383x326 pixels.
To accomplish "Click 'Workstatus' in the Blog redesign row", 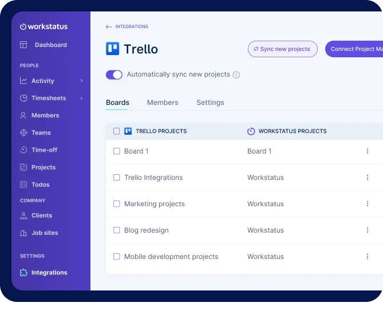I will coord(266,230).
